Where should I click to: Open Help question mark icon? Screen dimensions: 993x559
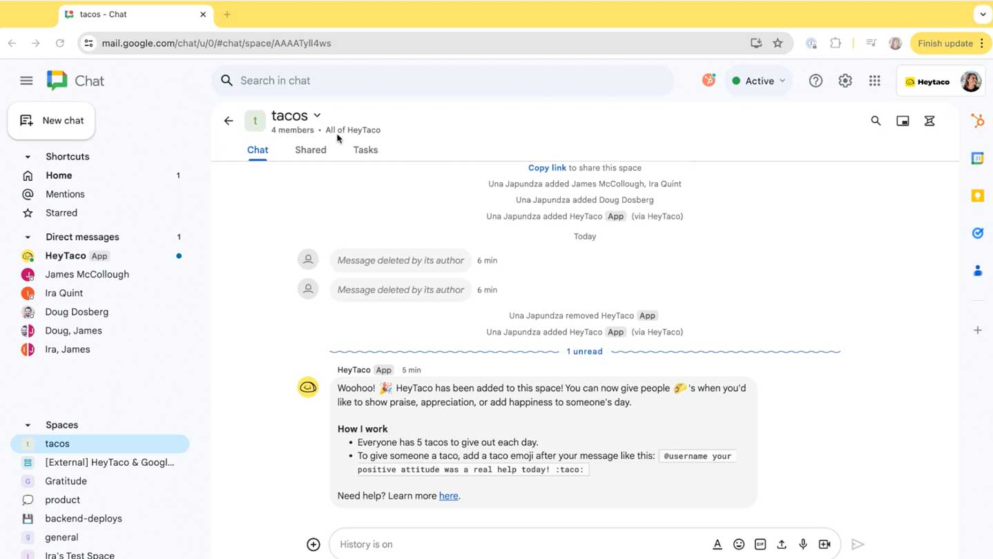[816, 81]
